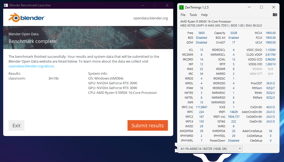Viewport: 284px width, 162px height.
Task: Click the tREFI (ns) value 7804,737
Action: (234, 117)
